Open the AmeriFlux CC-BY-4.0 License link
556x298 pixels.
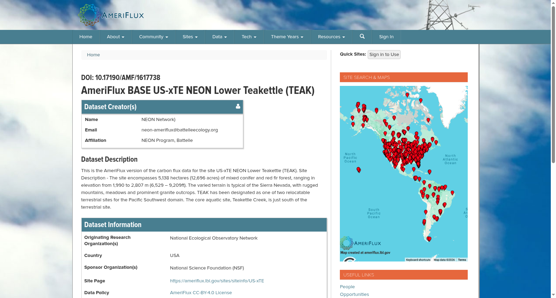pyautogui.click(x=201, y=293)
